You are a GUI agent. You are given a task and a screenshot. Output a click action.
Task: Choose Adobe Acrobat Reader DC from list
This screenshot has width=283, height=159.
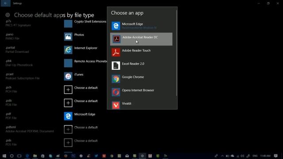(x=141, y=39)
